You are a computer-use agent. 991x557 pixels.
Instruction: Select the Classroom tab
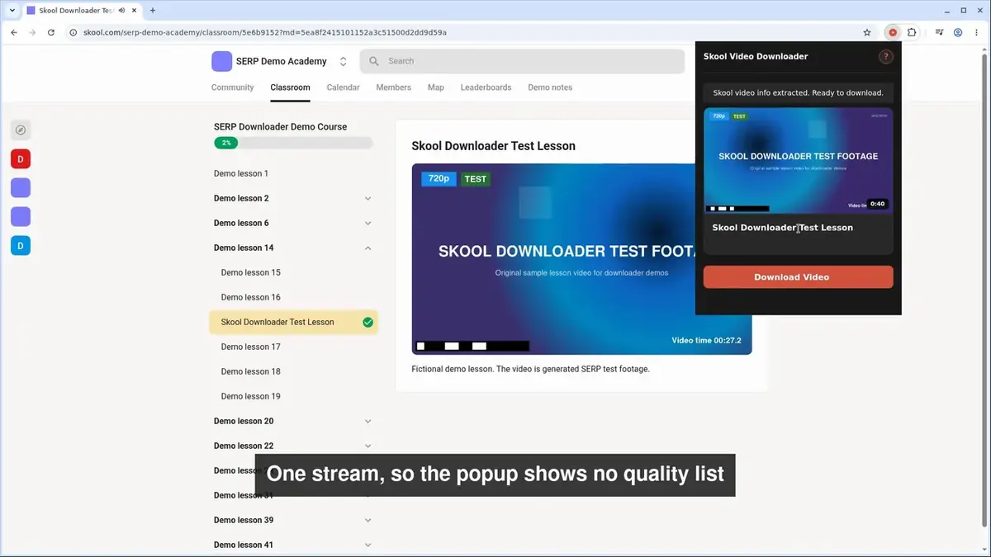(x=290, y=87)
